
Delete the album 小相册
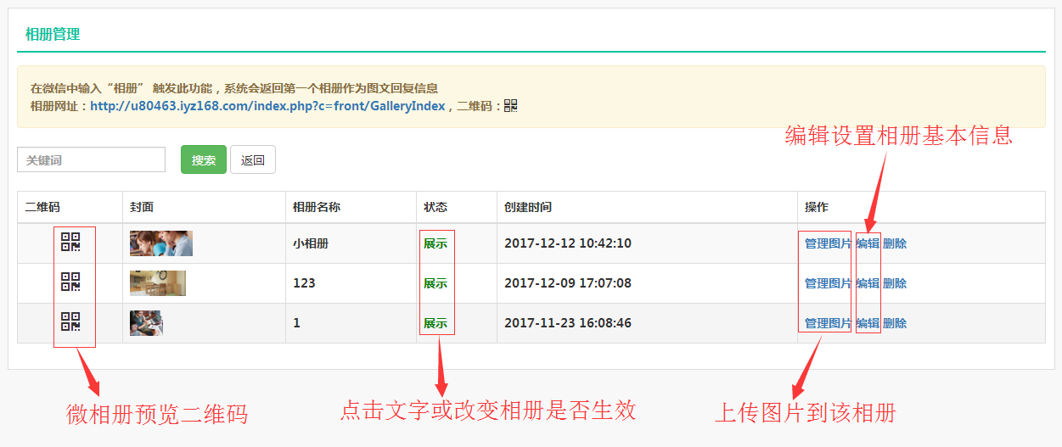(x=895, y=243)
